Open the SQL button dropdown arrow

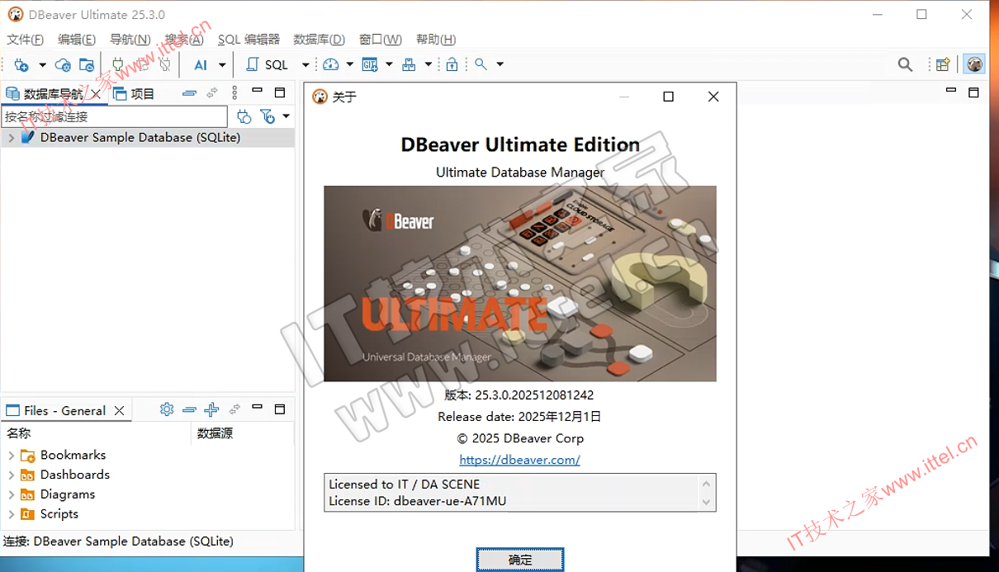305,64
